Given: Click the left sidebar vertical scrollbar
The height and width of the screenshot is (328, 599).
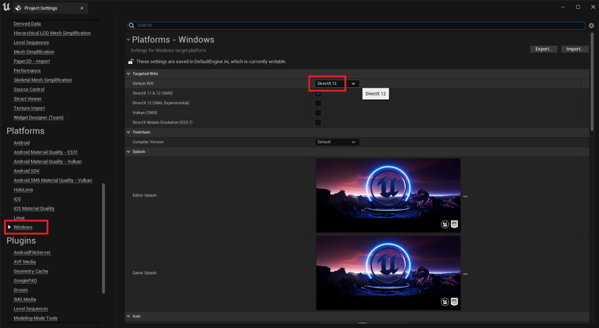Looking at the screenshot, I should (104, 237).
